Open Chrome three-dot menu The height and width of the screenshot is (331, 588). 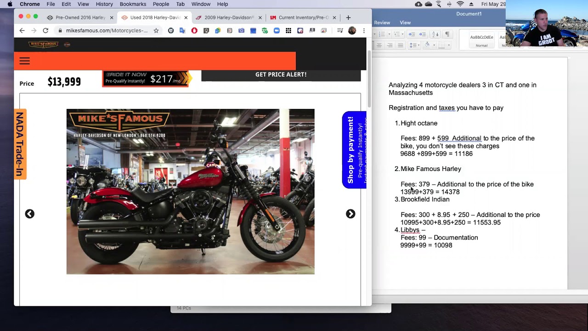(364, 30)
